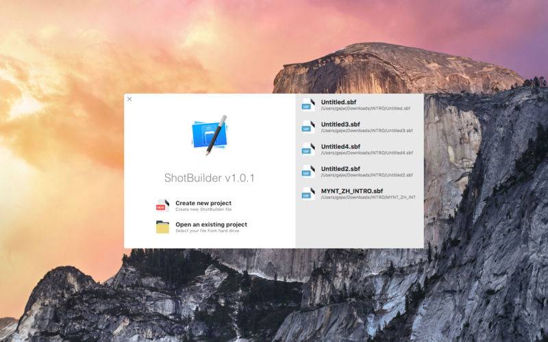Click the ShotBuilder v1.0.1 title text

pos(210,178)
